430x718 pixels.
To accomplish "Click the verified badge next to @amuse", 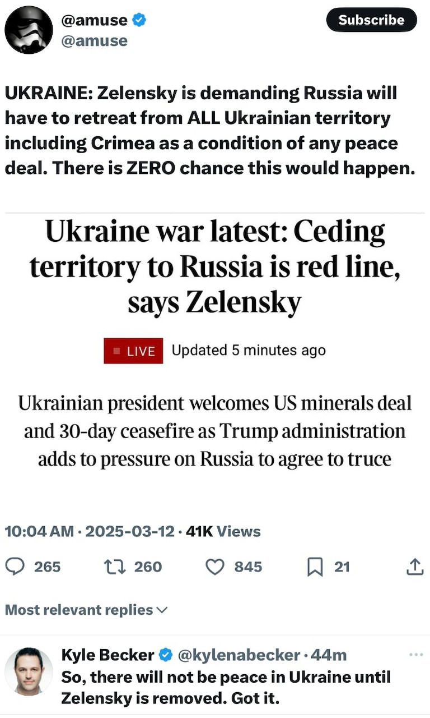I will coord(139,20).
